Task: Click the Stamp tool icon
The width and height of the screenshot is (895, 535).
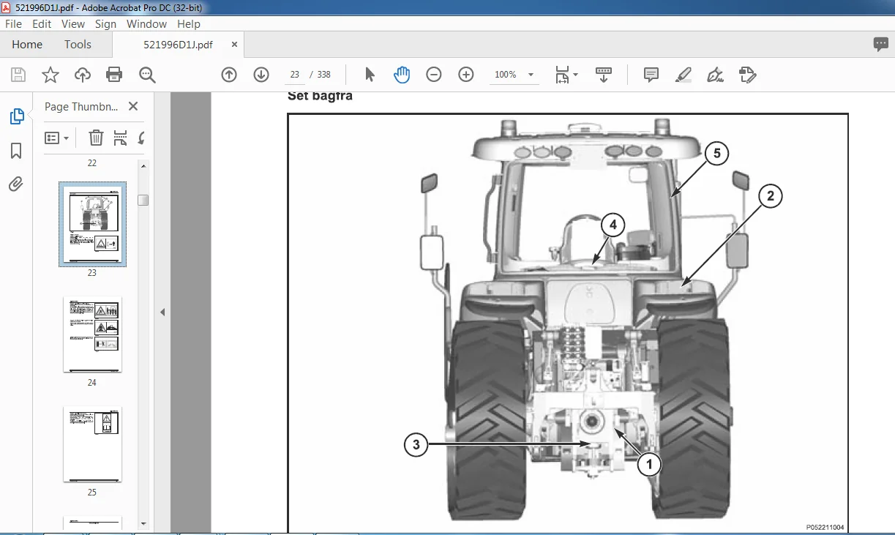Action: (747, 75)
